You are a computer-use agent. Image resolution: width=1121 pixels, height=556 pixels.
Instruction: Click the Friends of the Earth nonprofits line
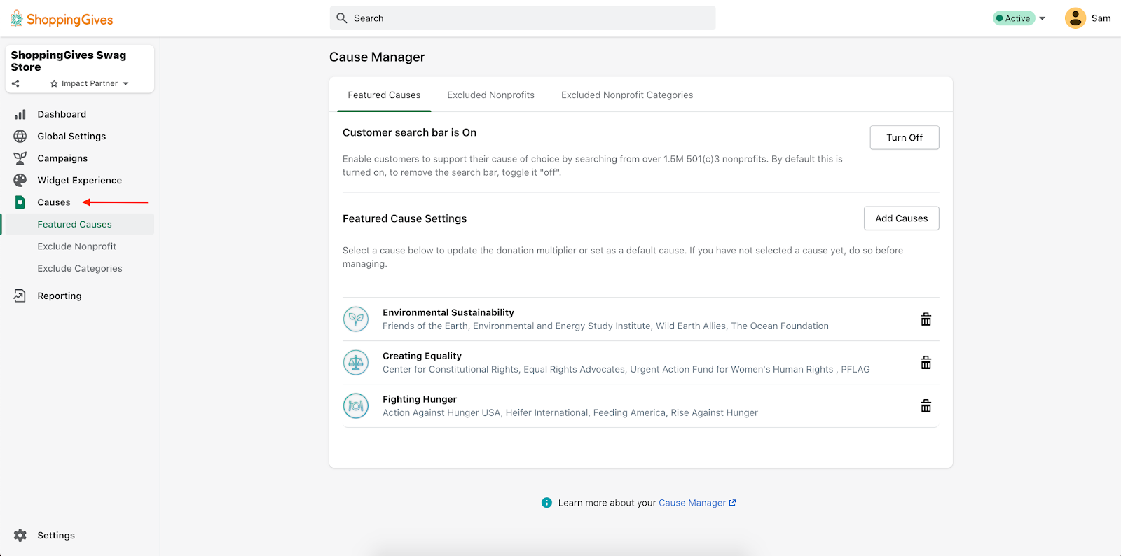coord(605,326)
